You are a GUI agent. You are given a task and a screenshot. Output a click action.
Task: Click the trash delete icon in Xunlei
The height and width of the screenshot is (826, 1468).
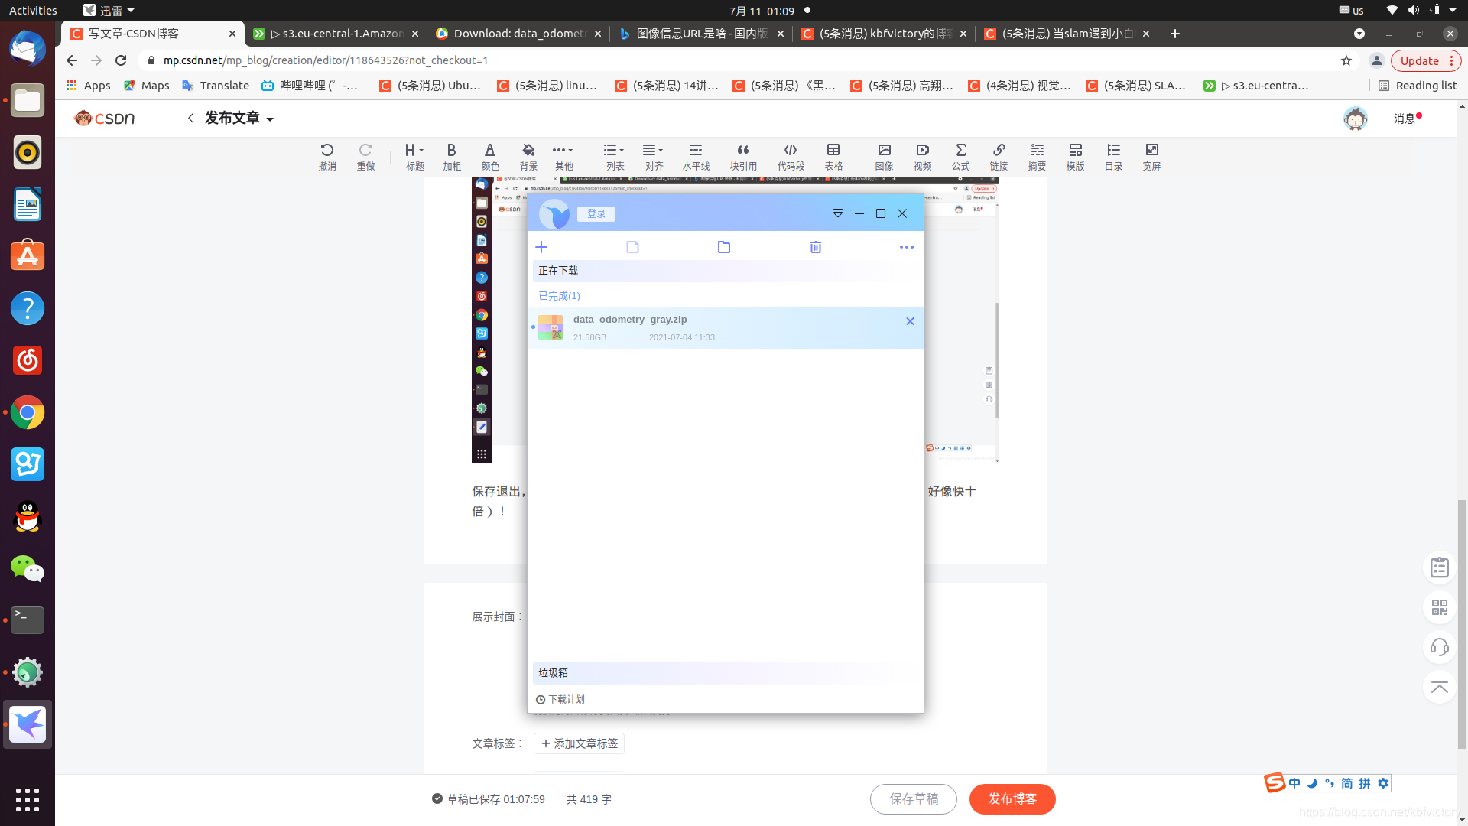point(815,247)
